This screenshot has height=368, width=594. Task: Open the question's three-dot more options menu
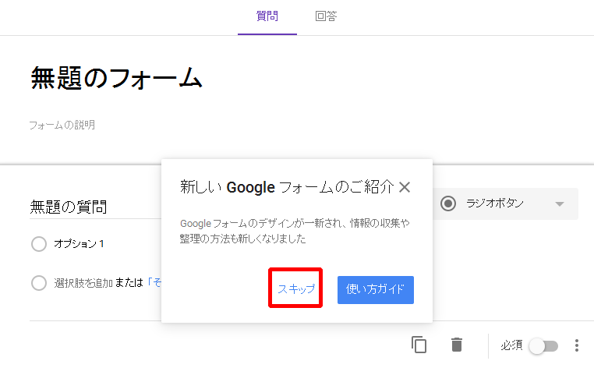click(x=577, y=345)
